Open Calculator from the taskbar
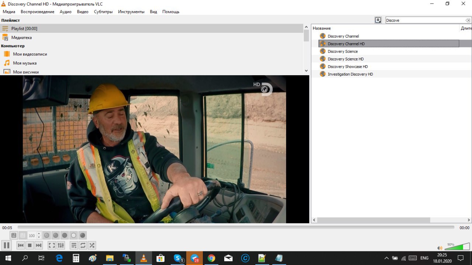 [76, 258]
